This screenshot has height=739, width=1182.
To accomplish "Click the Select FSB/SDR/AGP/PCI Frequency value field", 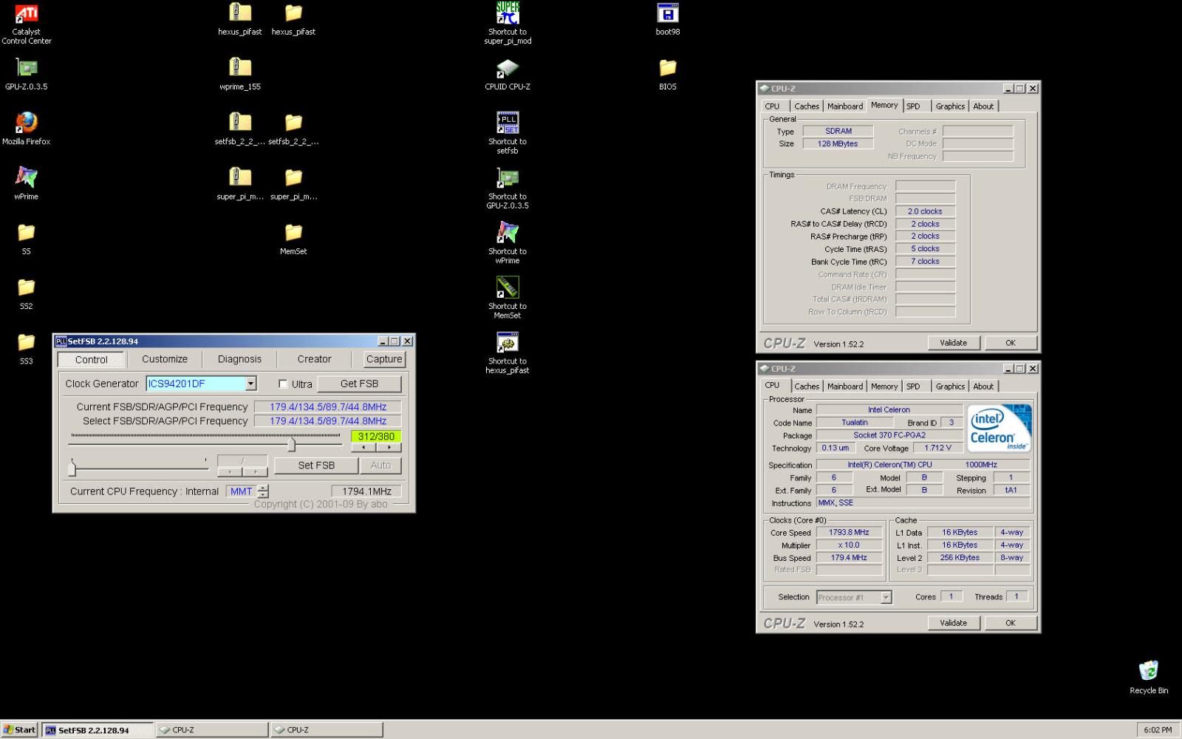I will click(328, 421).
